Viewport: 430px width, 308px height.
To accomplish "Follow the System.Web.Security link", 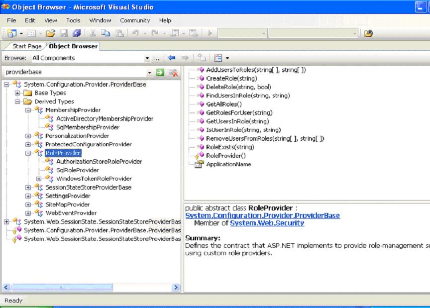I will pyautogui.click(x=267, y=223).
